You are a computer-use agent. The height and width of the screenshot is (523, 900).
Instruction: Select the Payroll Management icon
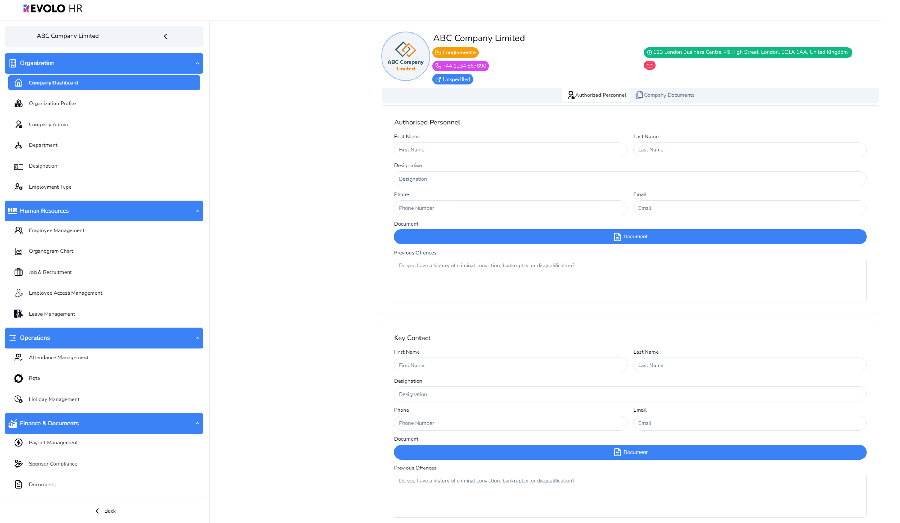(19, 443)
